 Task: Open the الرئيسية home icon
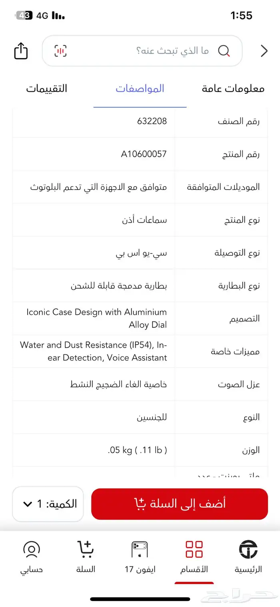point(248,549)
